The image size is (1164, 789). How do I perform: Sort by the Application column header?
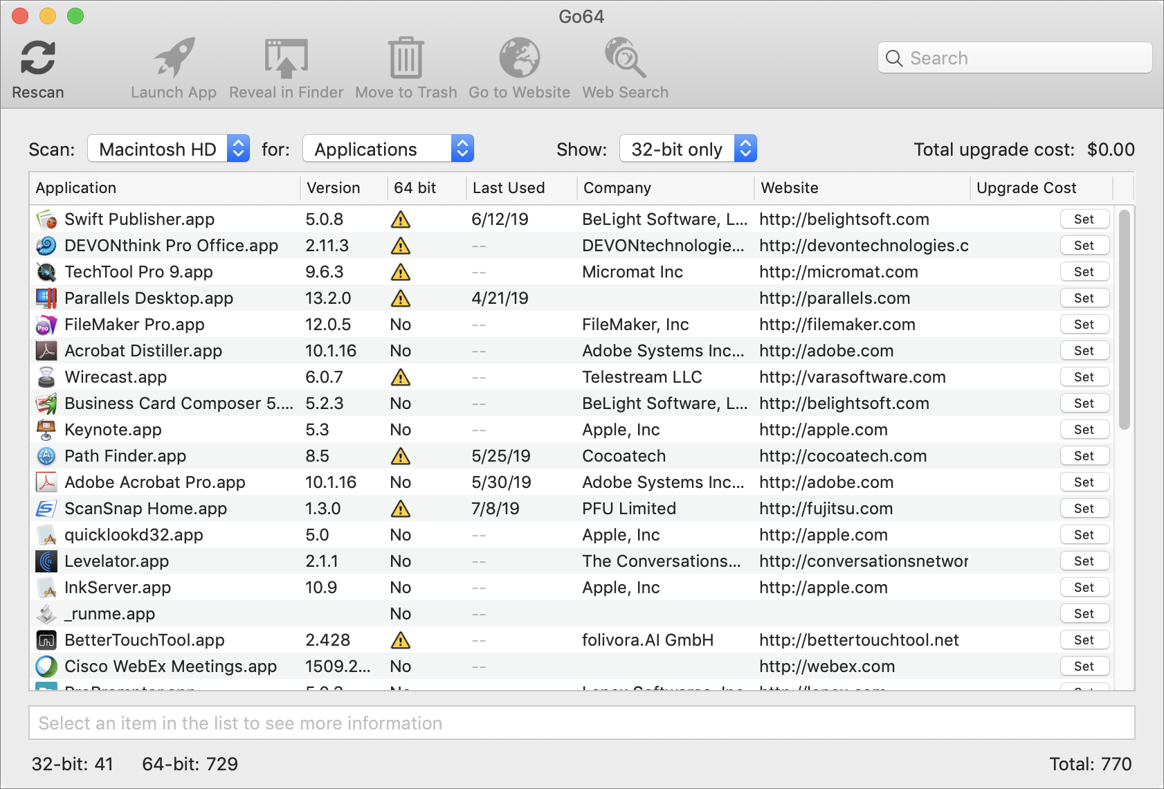tap(165, 188)
